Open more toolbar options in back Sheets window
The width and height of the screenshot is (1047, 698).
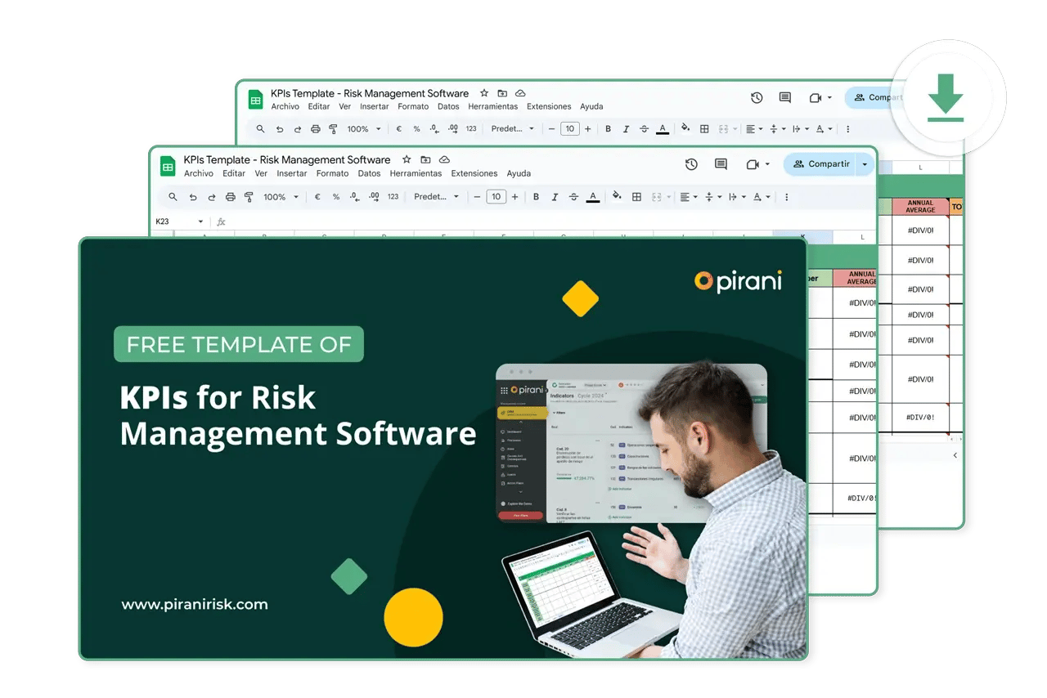847,129
